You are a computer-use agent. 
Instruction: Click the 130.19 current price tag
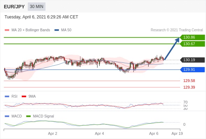tap(192, 60)
